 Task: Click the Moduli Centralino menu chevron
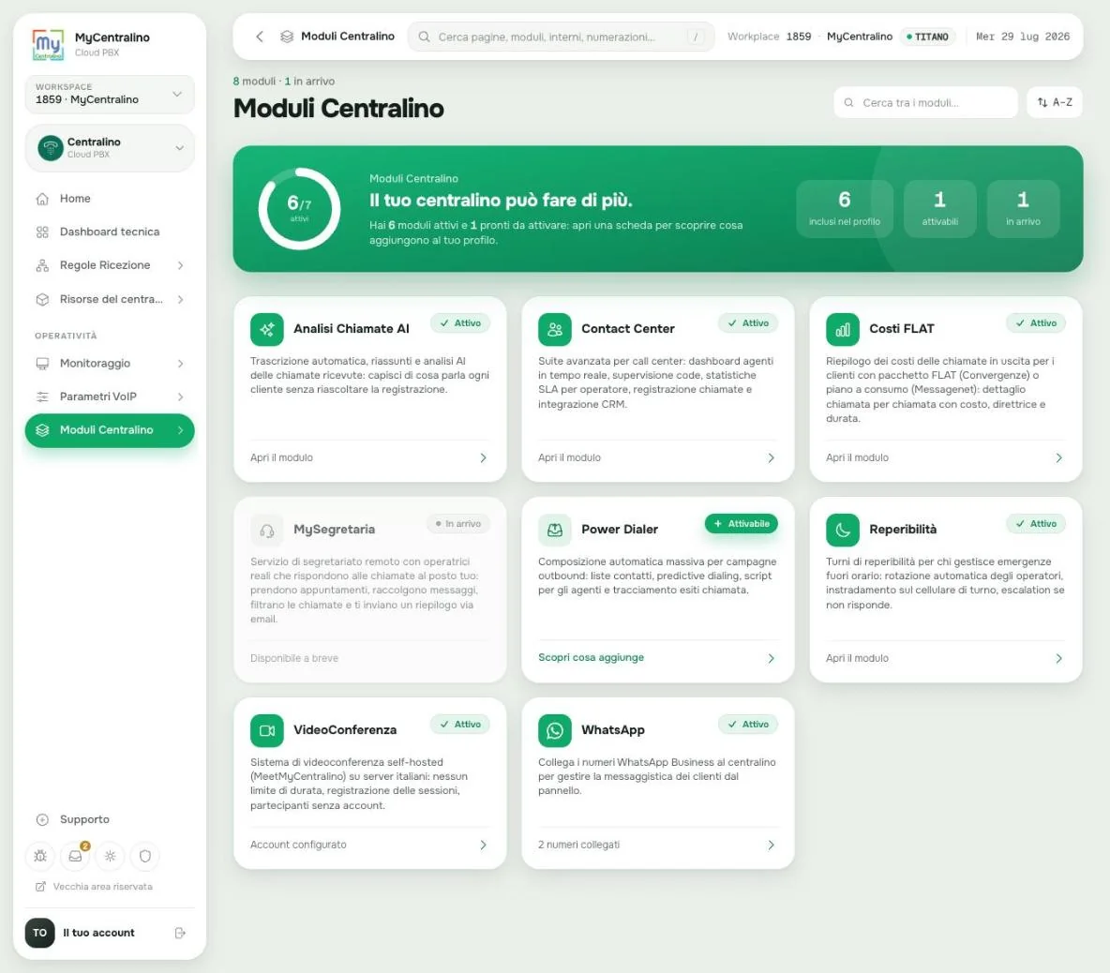click(x=181, y=430)
